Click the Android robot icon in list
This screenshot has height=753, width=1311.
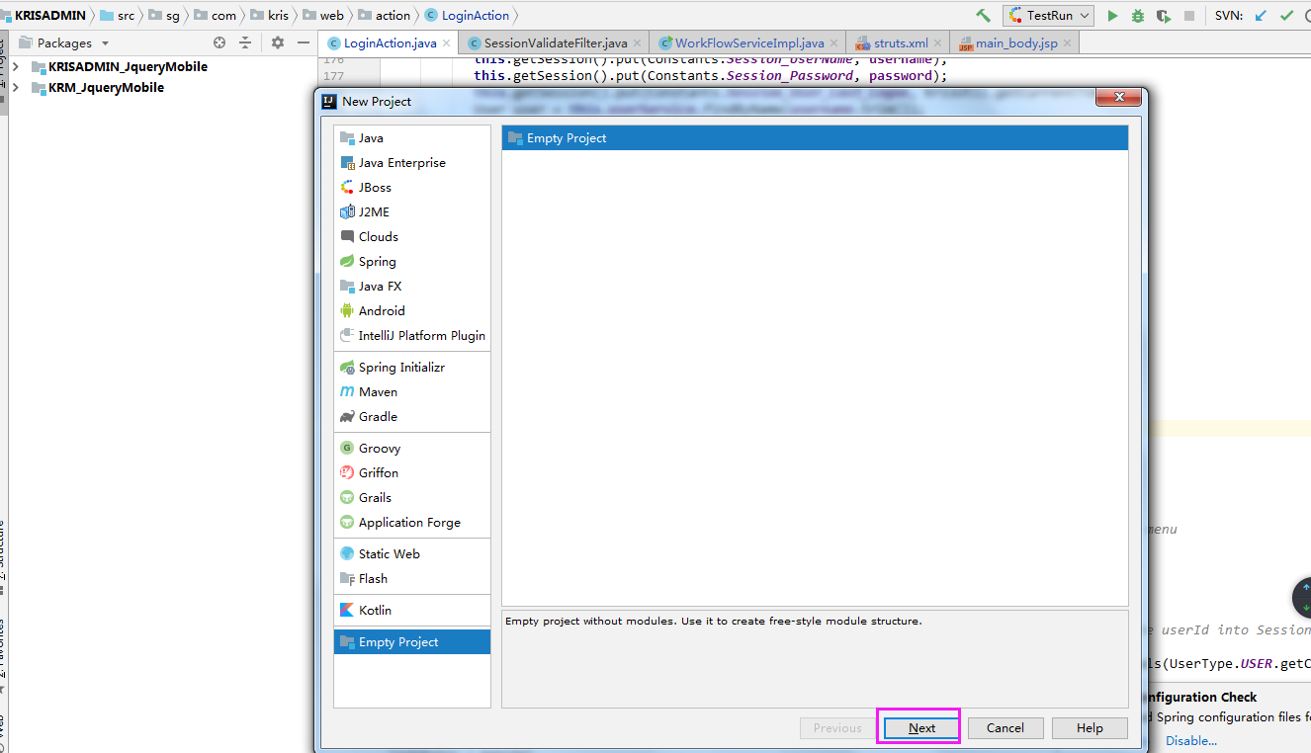click(x=347, y=310)
